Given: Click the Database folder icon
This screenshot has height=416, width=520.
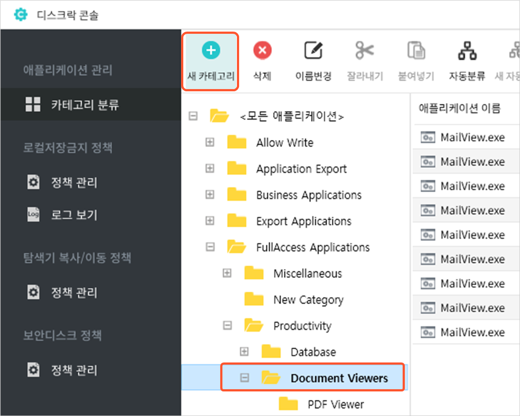Looking at the screenshot, I should [x=271, y=351].
